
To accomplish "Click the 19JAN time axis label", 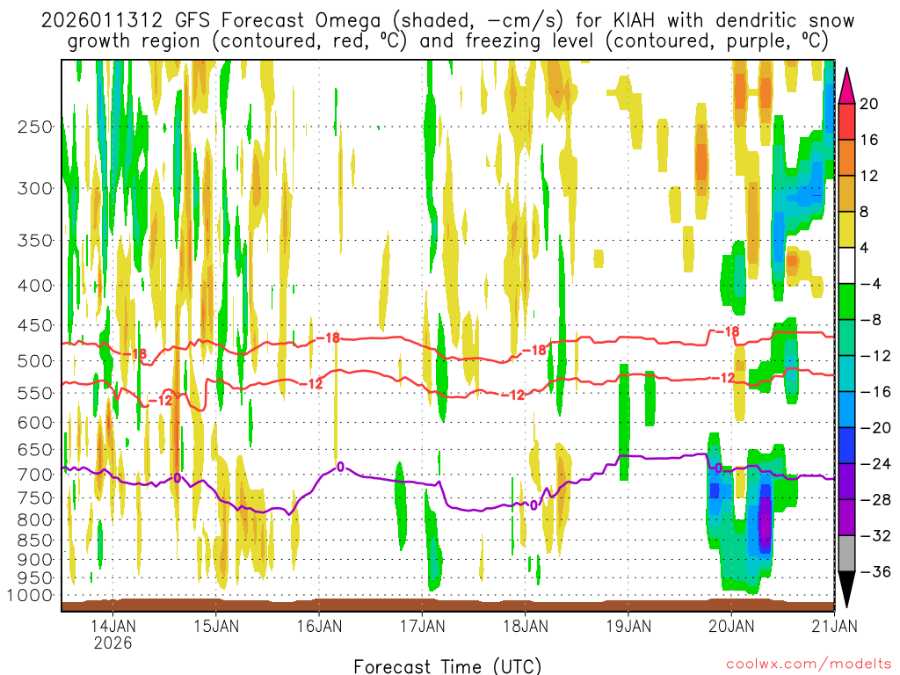I will [628, 626].
